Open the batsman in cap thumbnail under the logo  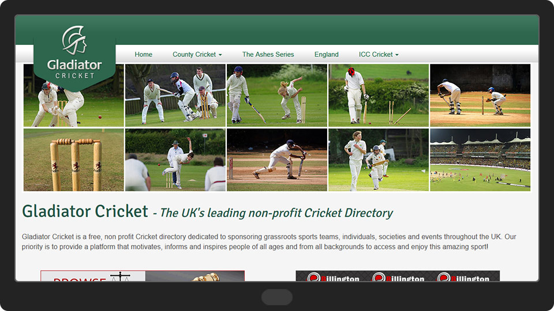pyautogui.click(x=74, y=108)
